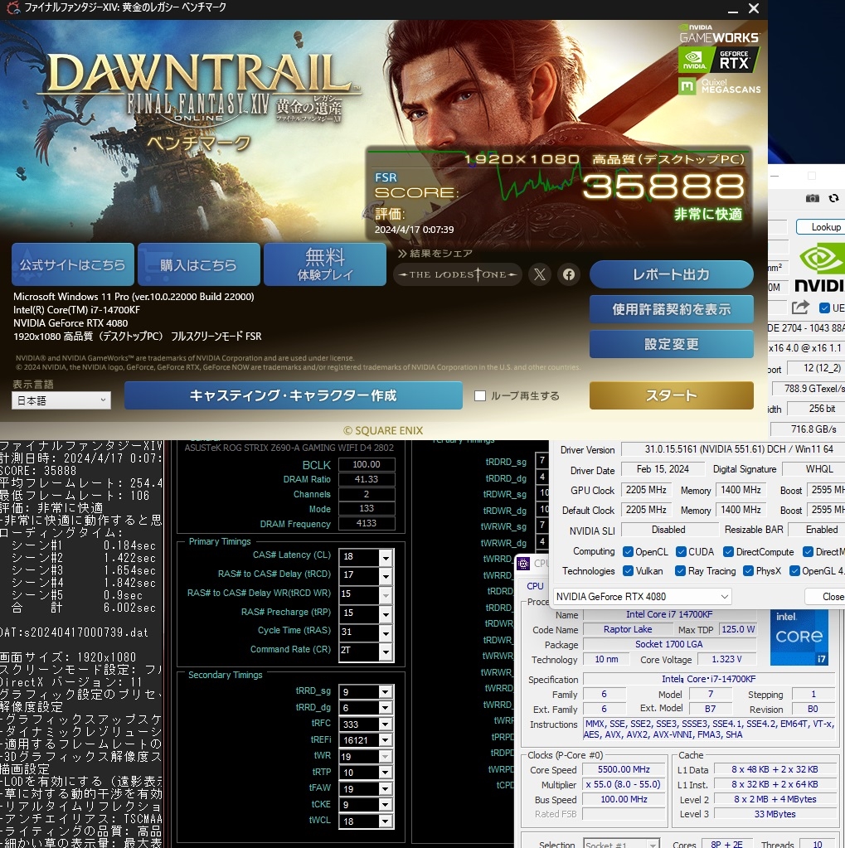
Task: Click the Driver Version field in GPU-Z
Action: pyautogui.click(x=733, y=449)
